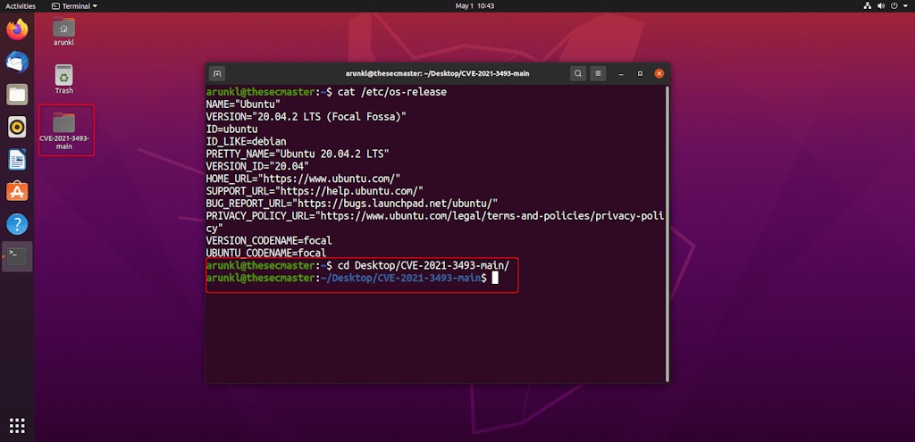
Task: Open the Activities overview
Action: pos(21,6)
